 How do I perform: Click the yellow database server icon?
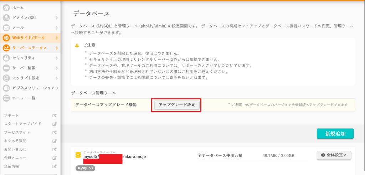[78, 155]
